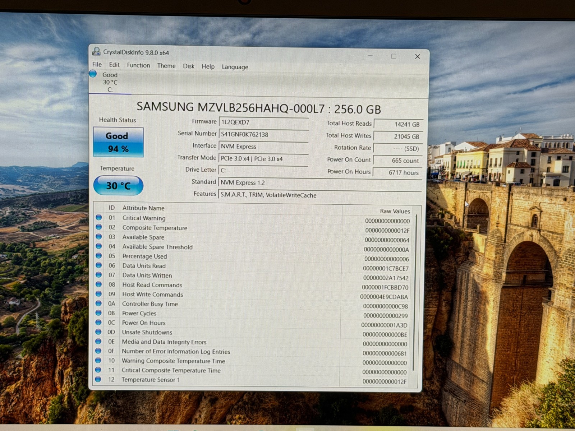This screenshot has height=431, width=575.
Task: Click raw value 00000000001A3D
Action: pos(384,325)
